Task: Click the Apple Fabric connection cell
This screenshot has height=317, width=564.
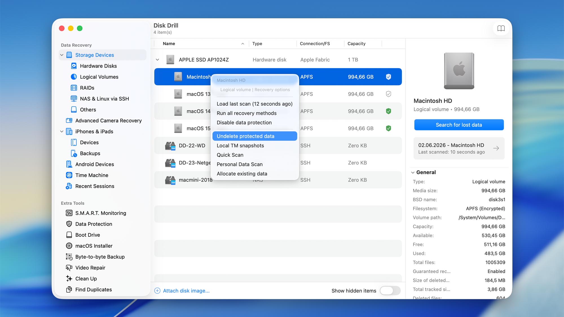Action: pos(315,60)
